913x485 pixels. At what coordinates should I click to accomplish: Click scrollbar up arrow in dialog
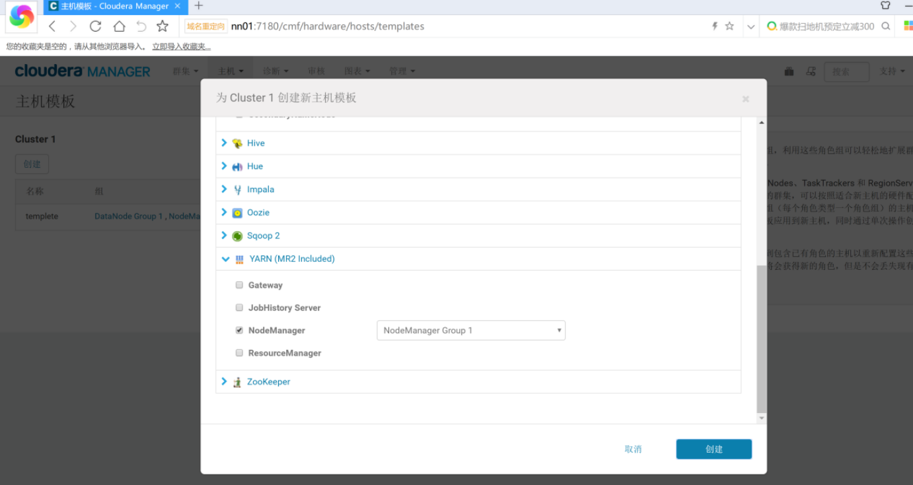pos(762,123)
